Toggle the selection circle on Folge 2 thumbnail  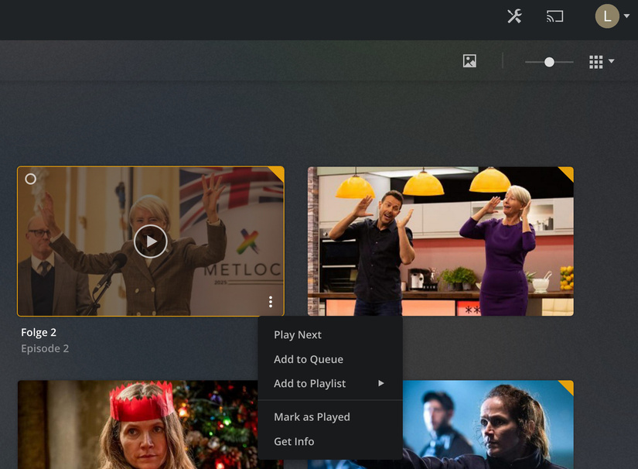click(30, 179)
